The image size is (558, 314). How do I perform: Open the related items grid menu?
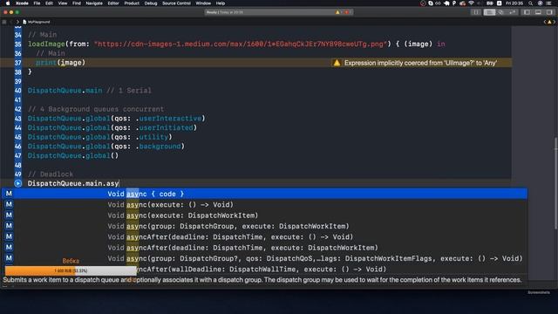click(x=4, y=22)
